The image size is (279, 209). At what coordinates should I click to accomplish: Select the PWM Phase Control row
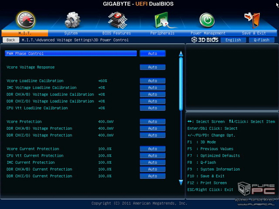click(x=71, y=54)
